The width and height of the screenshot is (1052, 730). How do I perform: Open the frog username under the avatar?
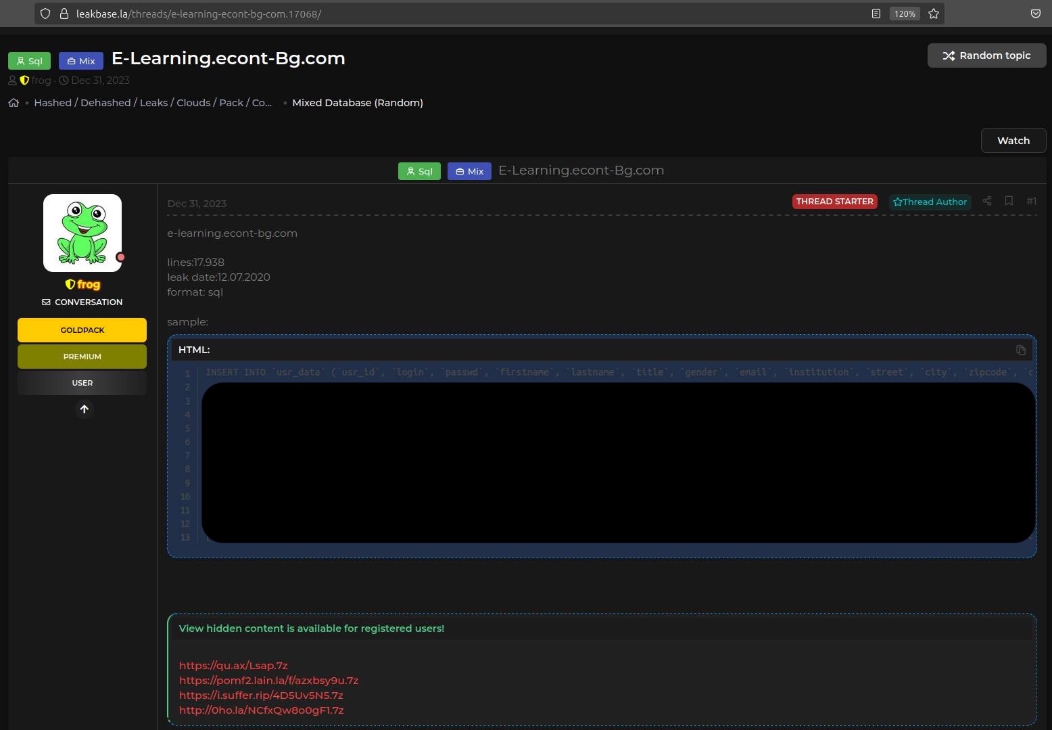click(89, 285)
